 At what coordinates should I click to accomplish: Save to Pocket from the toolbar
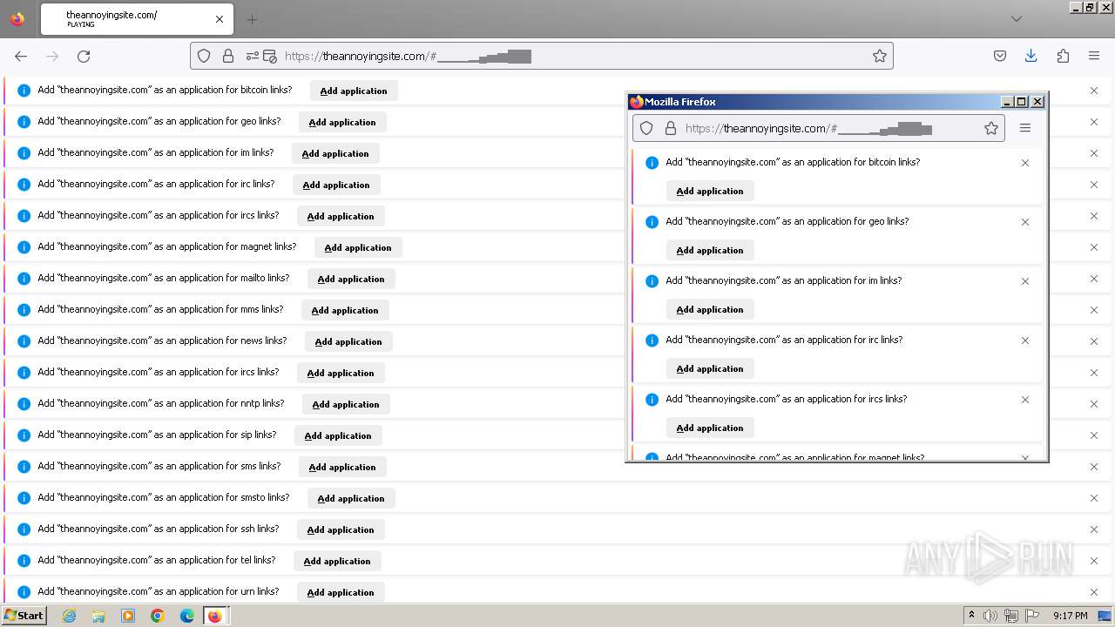pos(1000,56)
